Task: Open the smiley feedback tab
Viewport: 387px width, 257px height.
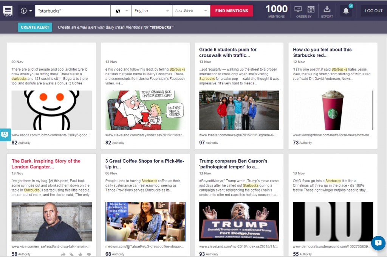Action: (5, 135)
